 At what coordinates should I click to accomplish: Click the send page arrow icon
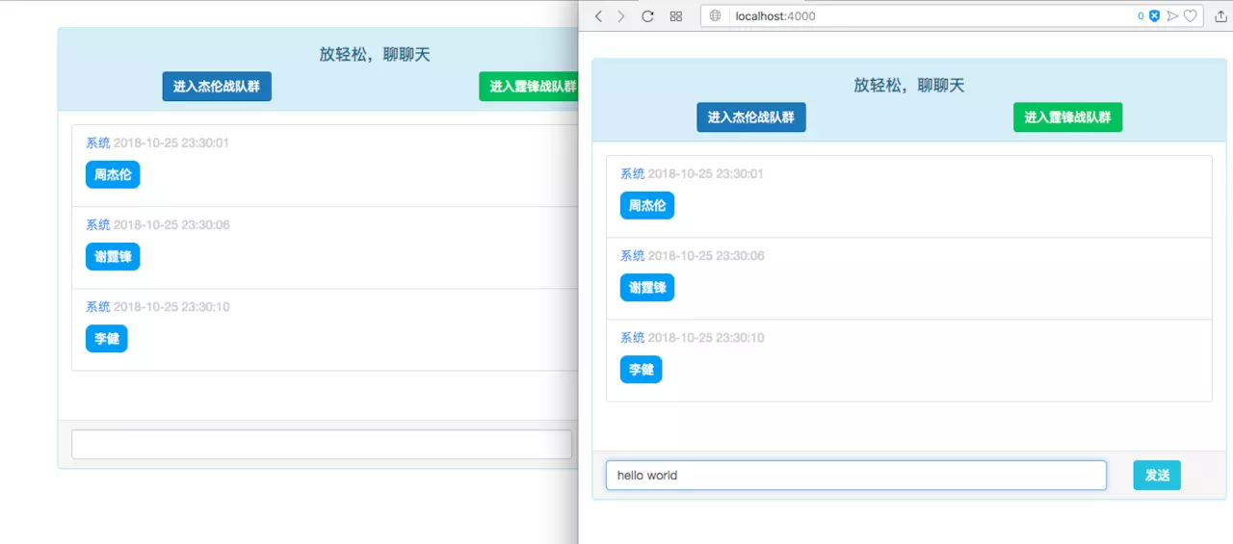pyautogui.click(x=1172, y=16)
